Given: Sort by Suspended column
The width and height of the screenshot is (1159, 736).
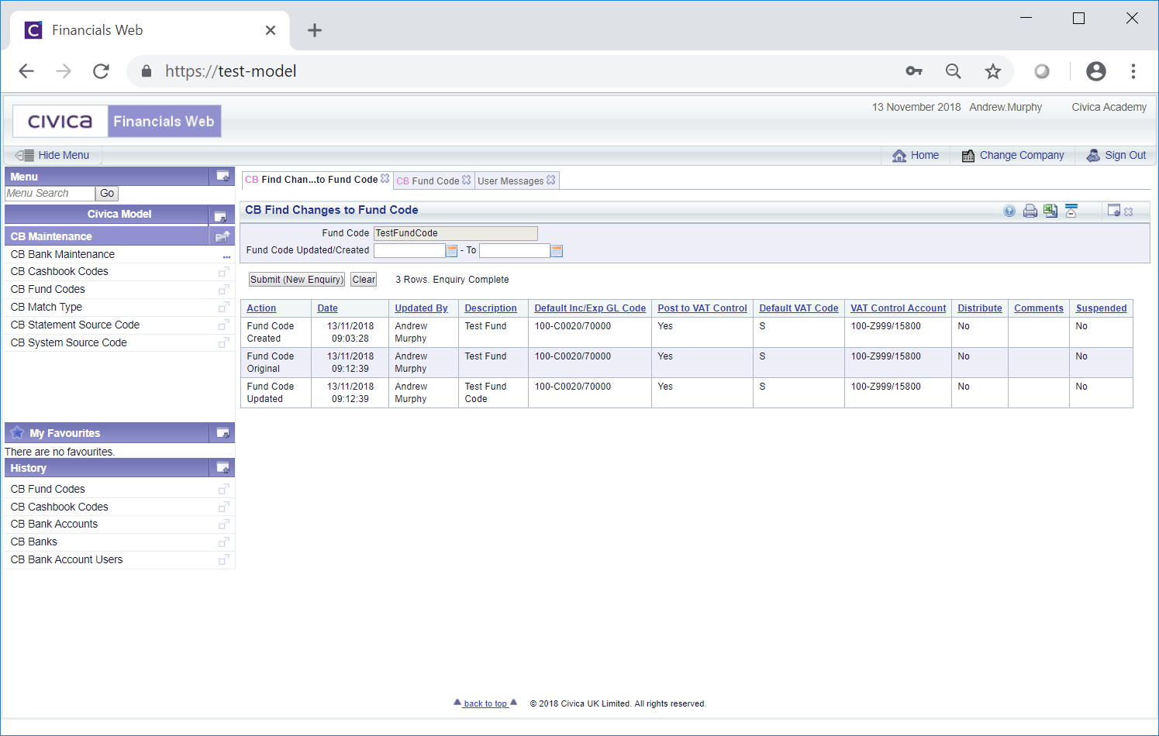Looking at the screenshot, I should point(1102,308).
